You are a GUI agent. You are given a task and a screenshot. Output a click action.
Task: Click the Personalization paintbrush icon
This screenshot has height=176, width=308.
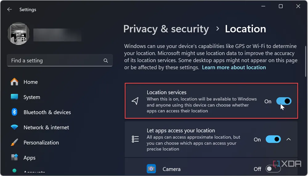coord(14,143)
